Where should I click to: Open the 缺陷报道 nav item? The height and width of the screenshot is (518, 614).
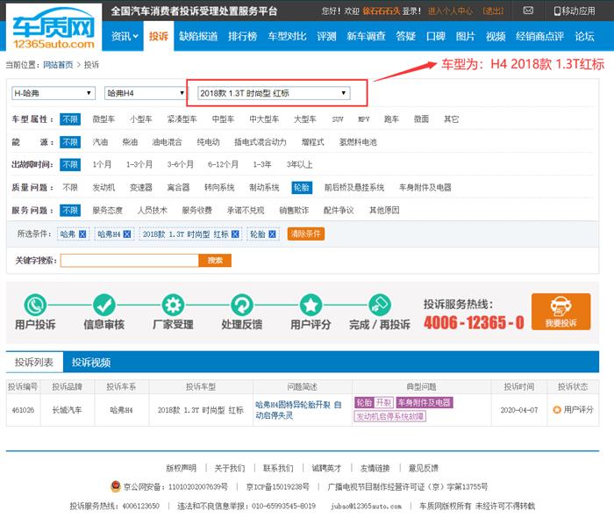pyautogui.click(x=198, y=37)
